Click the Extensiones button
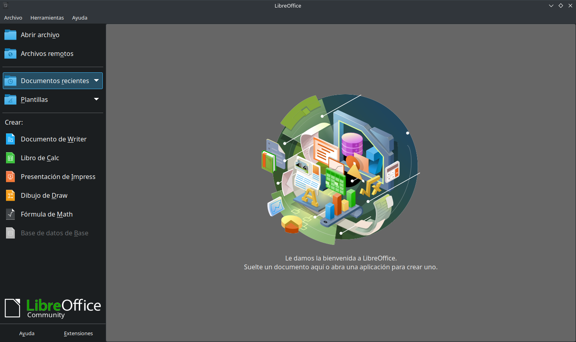The height and width of the screenshot is (342, 576). coord(78,333)
